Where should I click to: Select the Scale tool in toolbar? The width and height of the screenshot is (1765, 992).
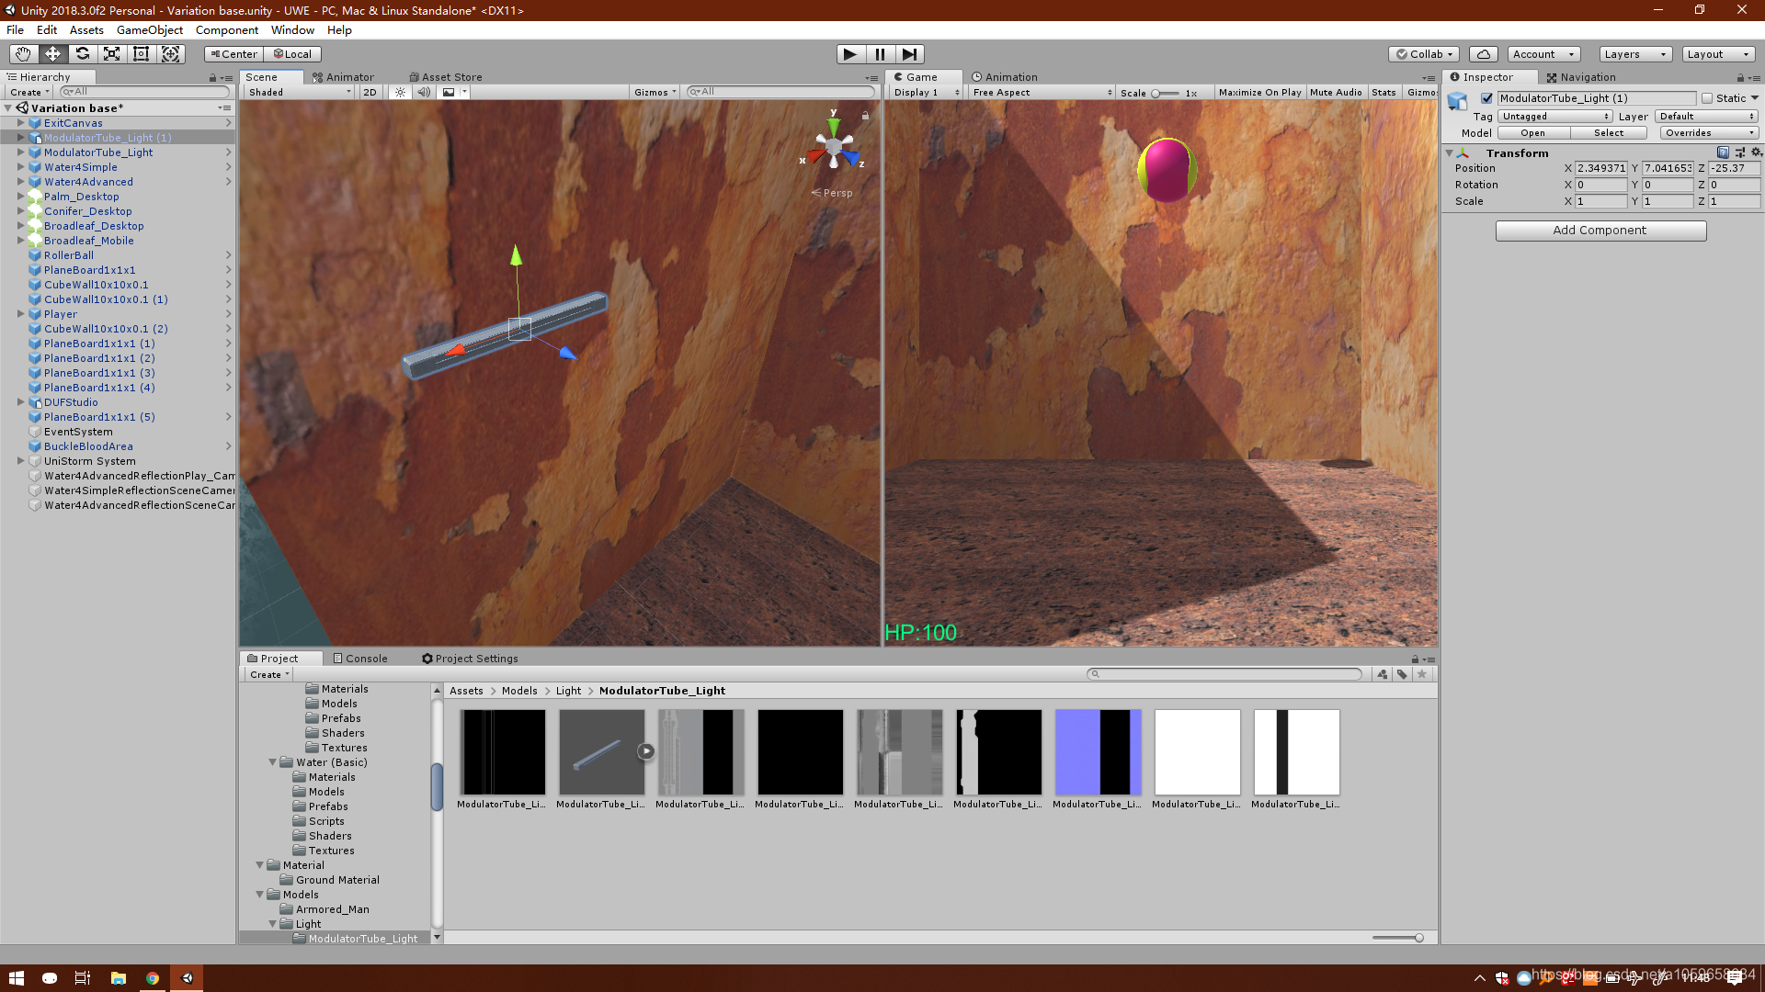click(x=111, y=54)
